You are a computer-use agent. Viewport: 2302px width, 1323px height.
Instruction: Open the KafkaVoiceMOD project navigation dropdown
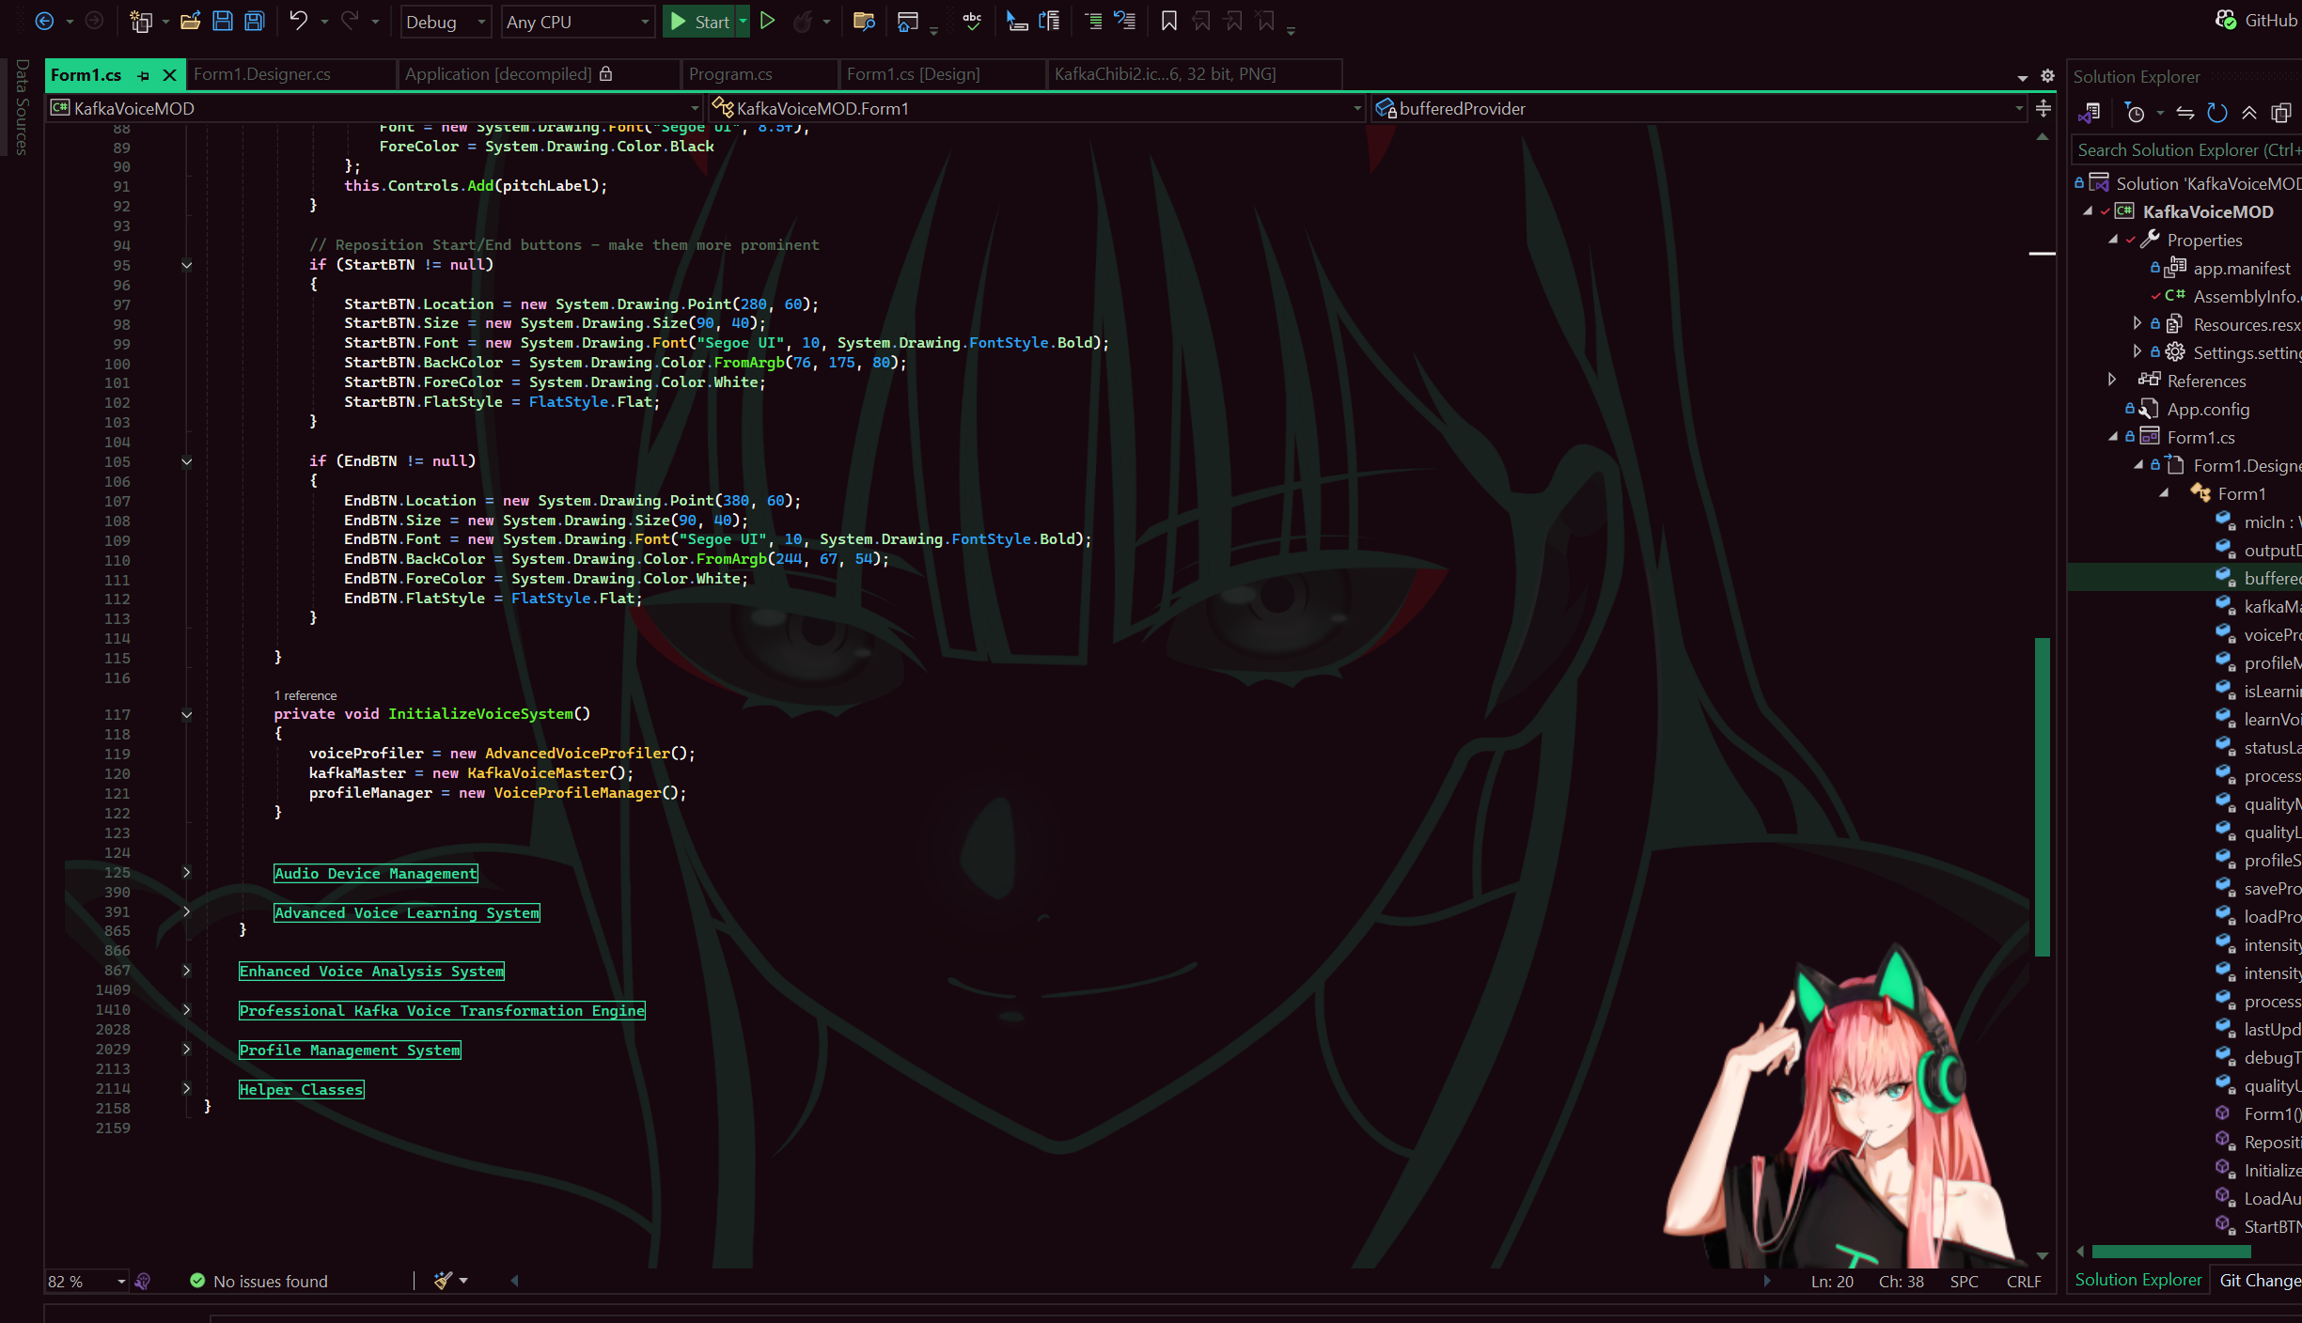point(376,109)
